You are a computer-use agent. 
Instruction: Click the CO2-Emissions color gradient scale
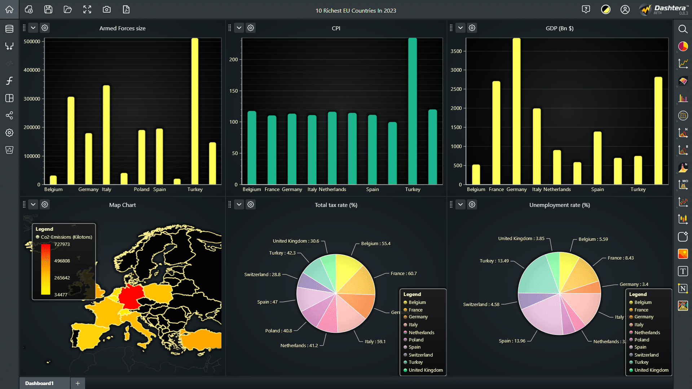click(45, 269)
